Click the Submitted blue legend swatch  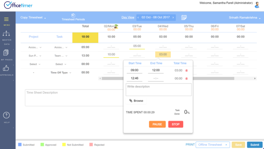tap(20, 145)
